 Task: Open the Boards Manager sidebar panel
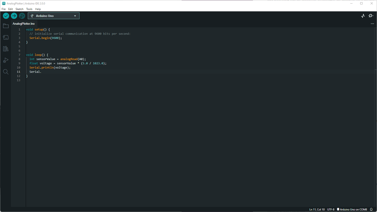click(x=6, y=37)
